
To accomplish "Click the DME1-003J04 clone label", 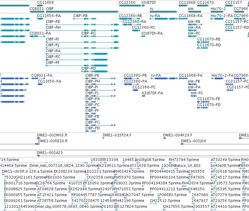I will [193, 141].
